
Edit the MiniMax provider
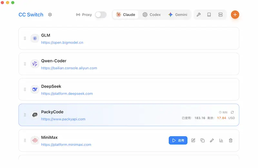193,140
